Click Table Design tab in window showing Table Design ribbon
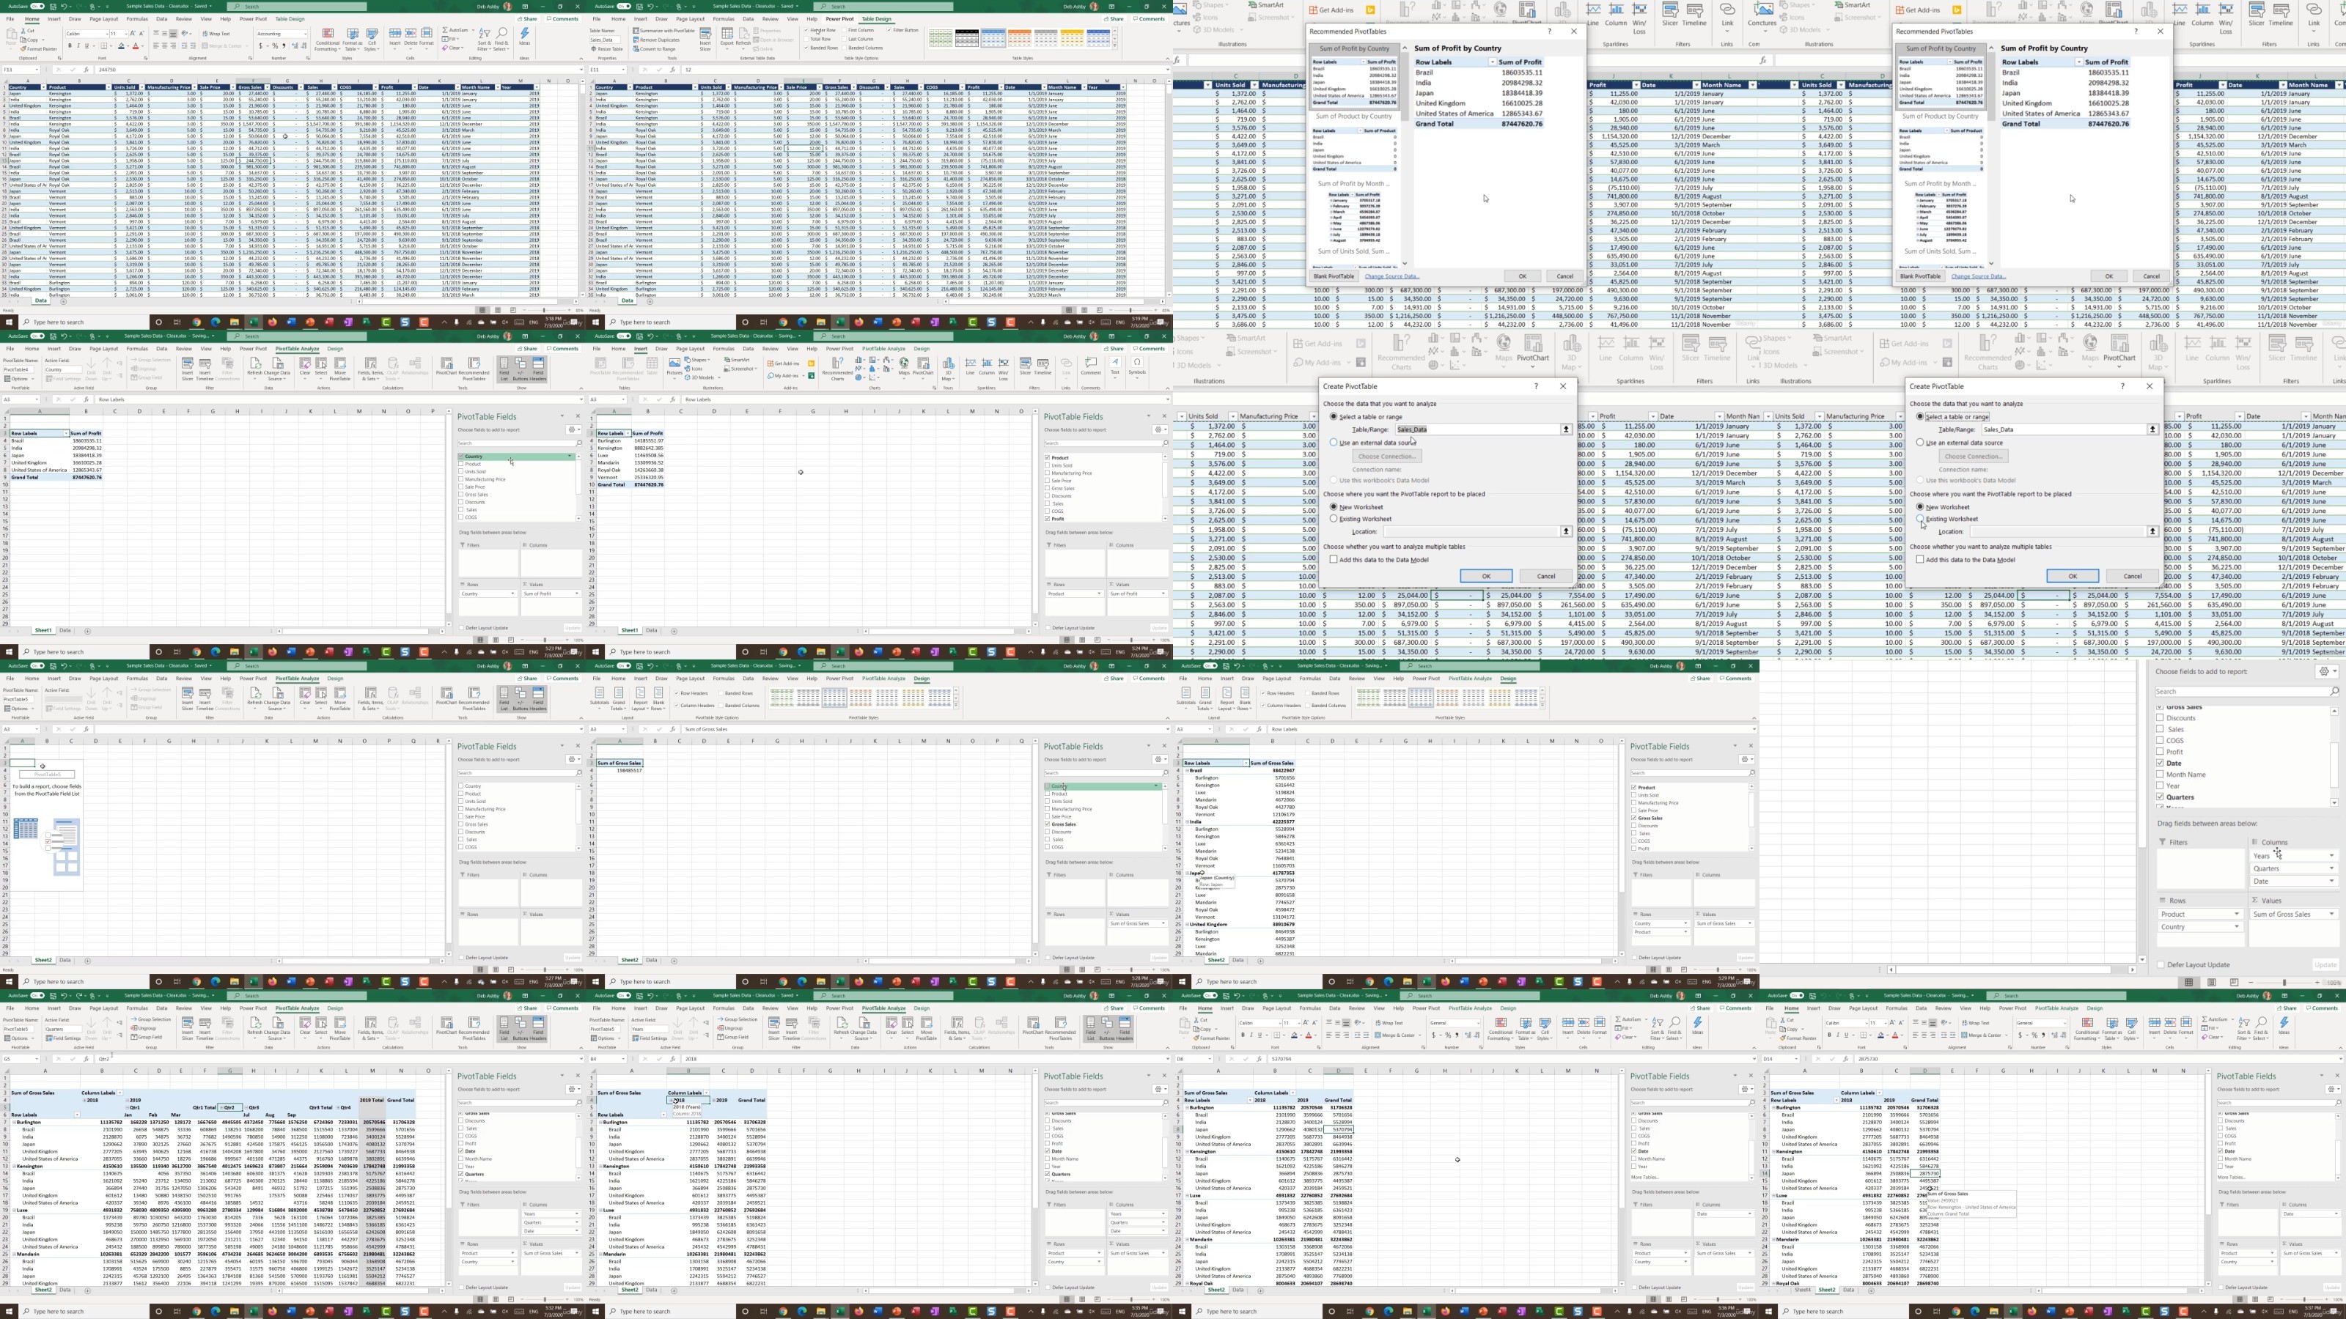The height and width of the screenshot is (1319, 2346). 876,19
